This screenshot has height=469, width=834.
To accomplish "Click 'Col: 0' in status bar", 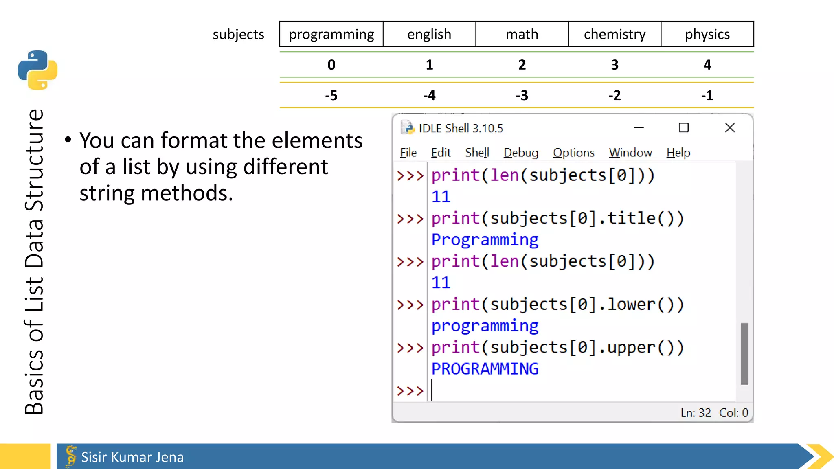I will click(734, 413).
